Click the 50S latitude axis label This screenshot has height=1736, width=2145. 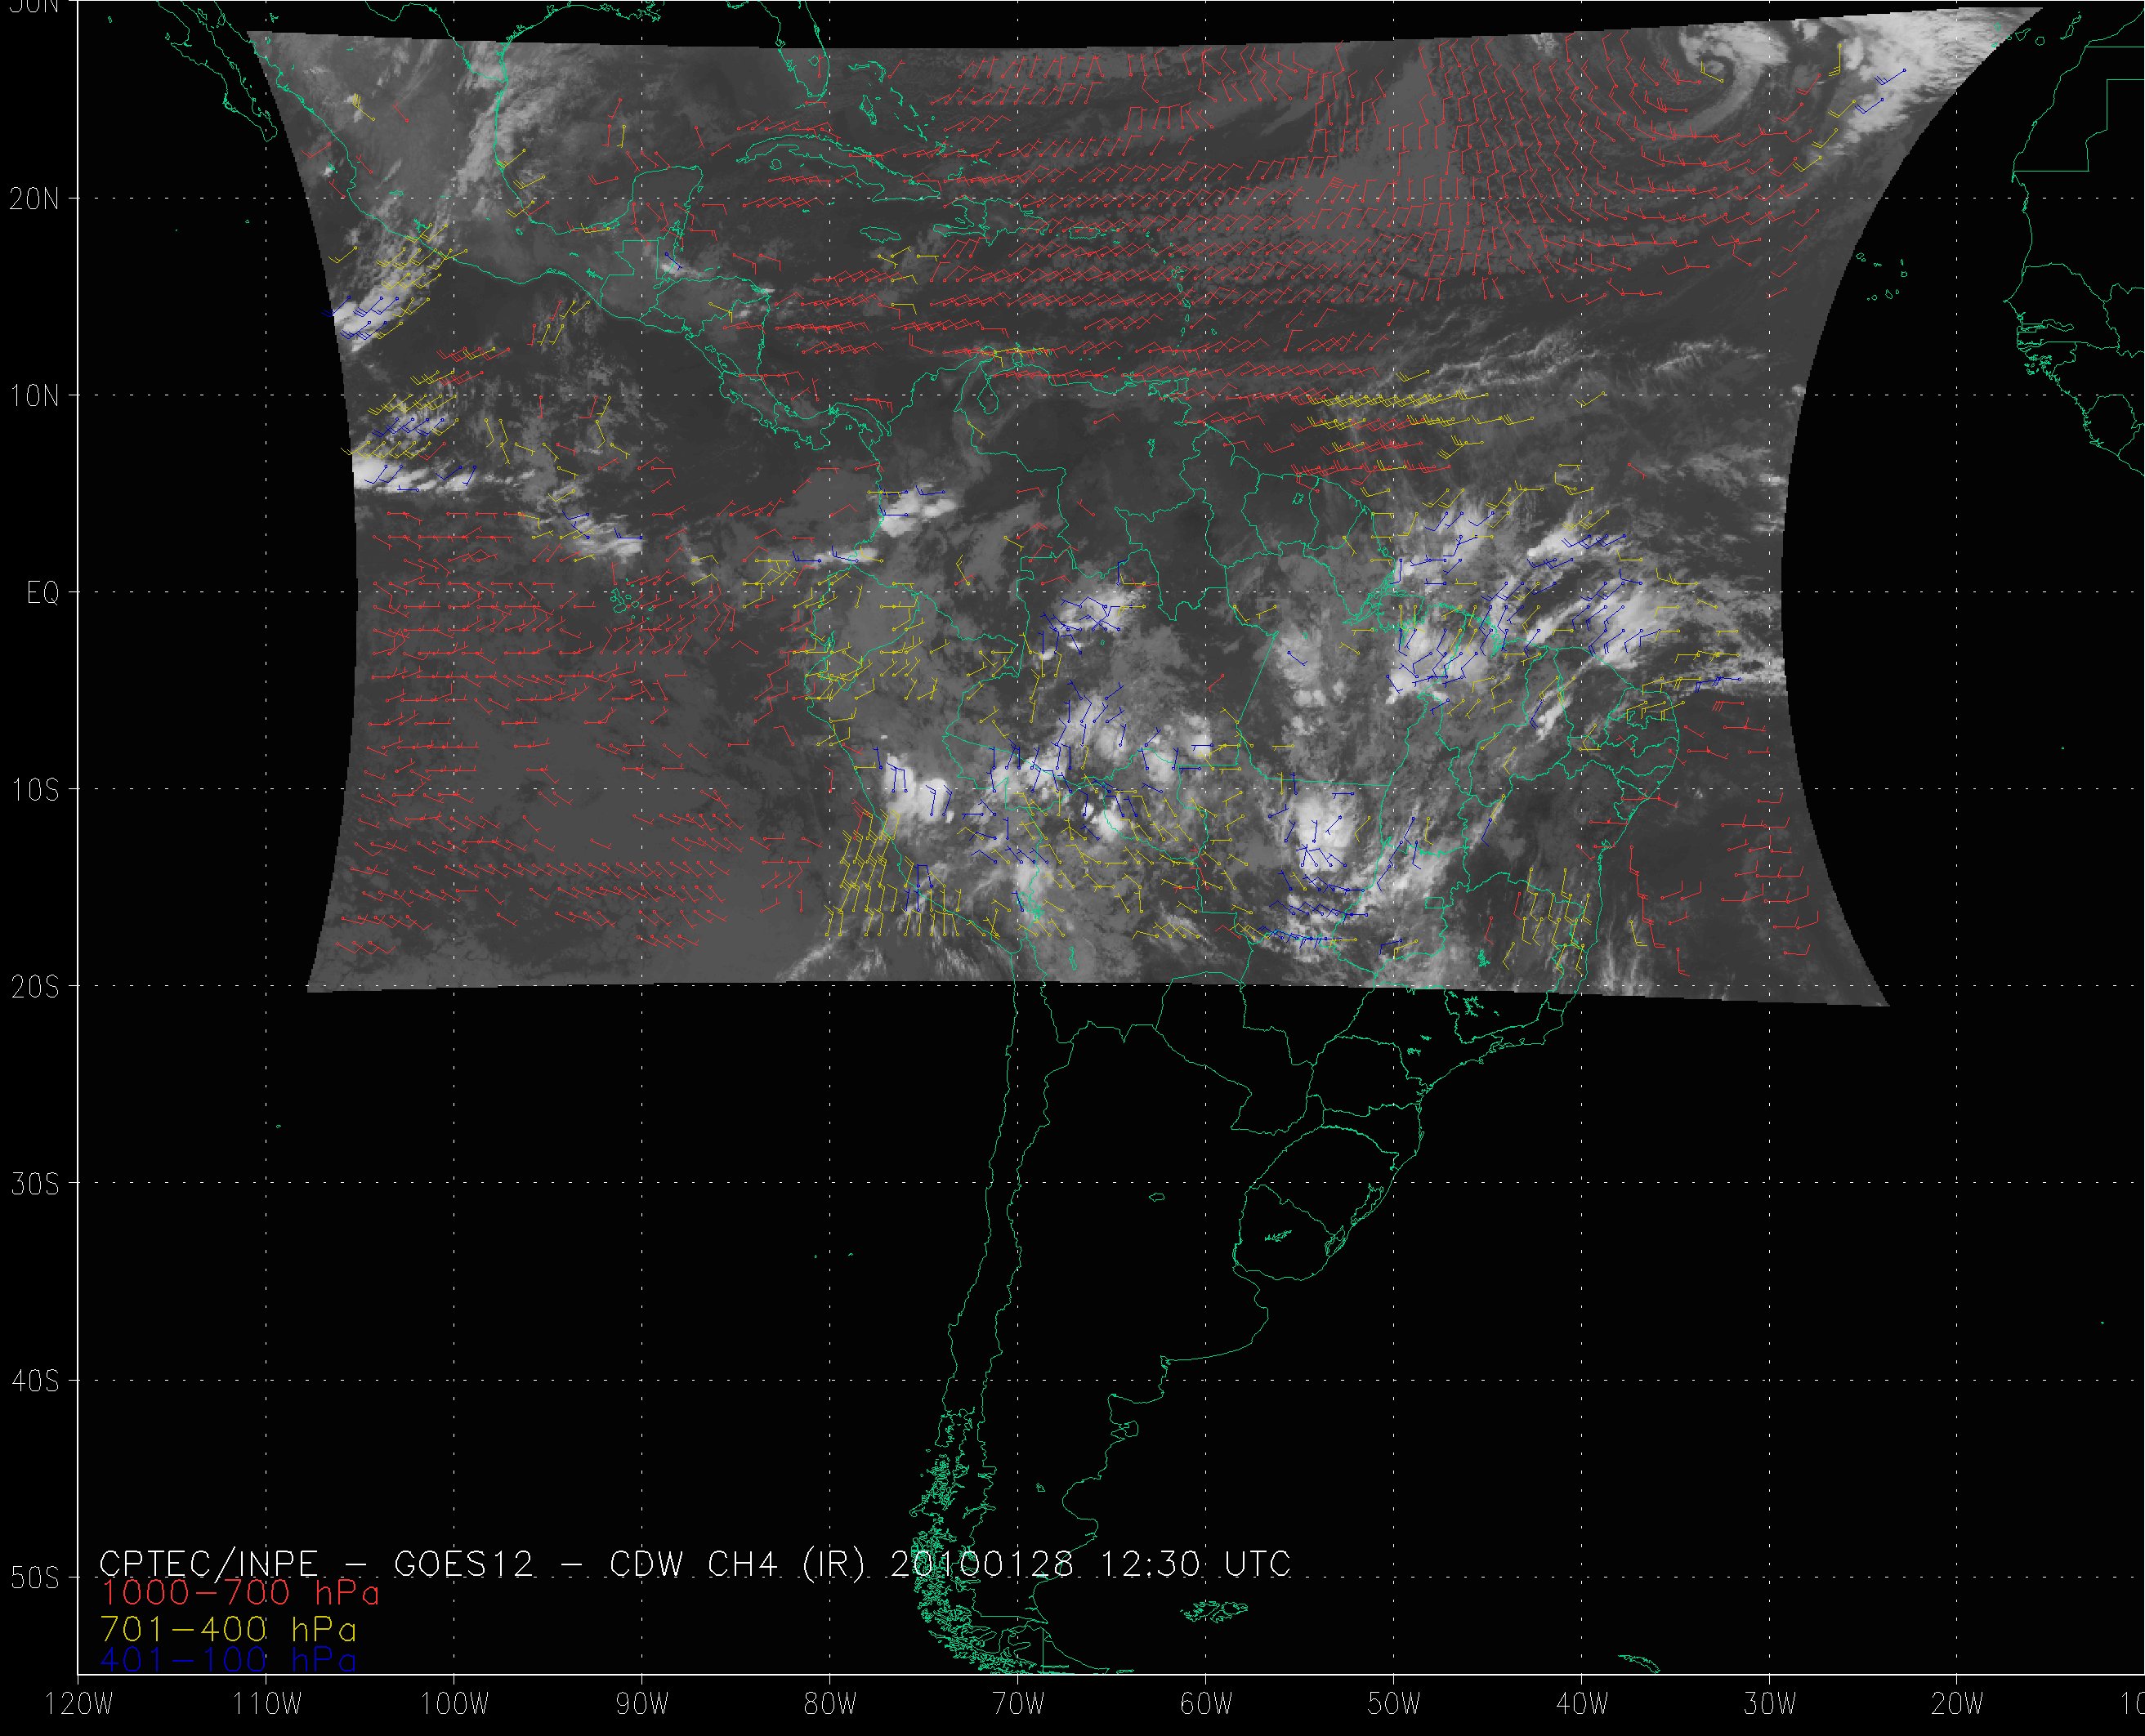(x=35, y=1578)
